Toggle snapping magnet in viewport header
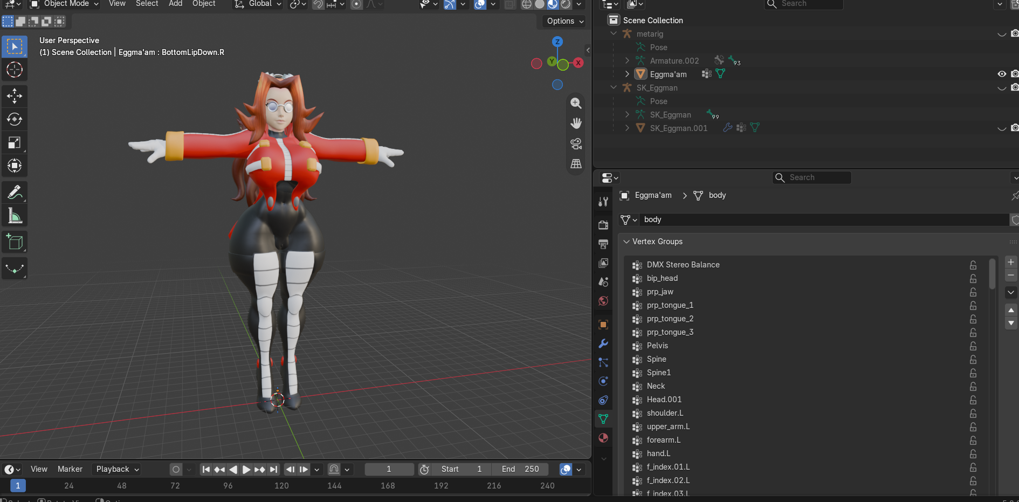 click(318, 4)
